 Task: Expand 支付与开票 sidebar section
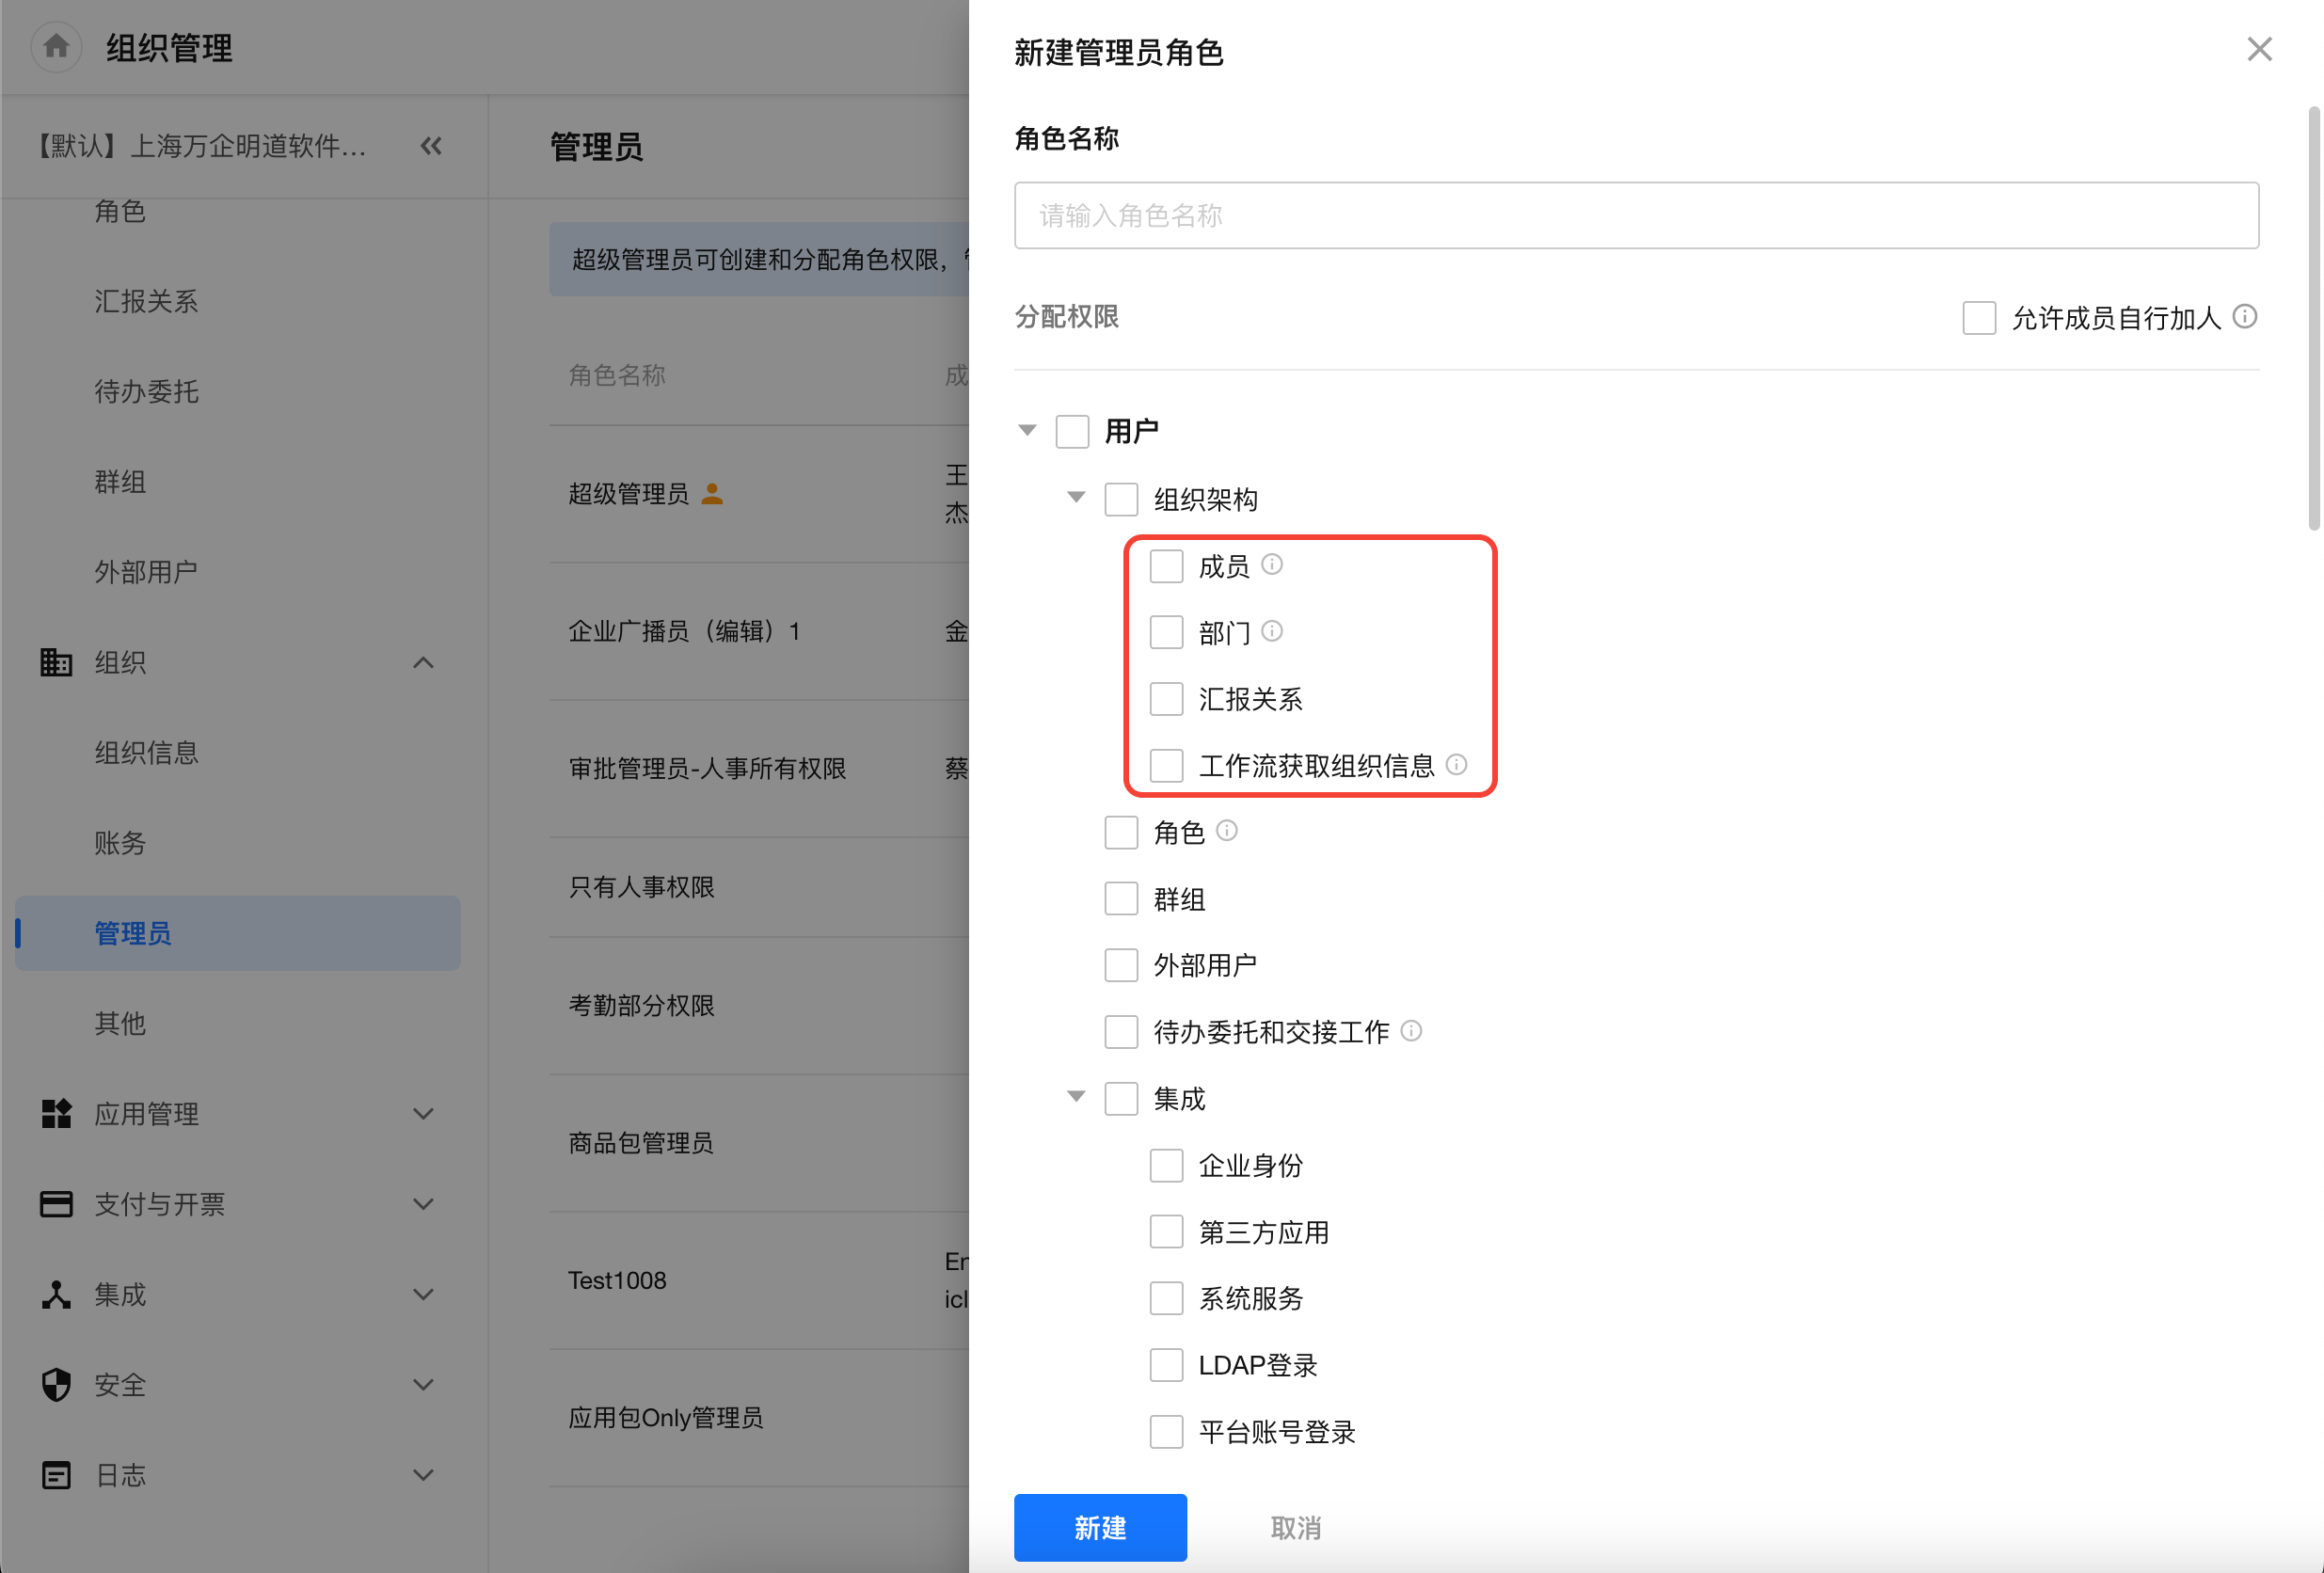(423, 1204)
